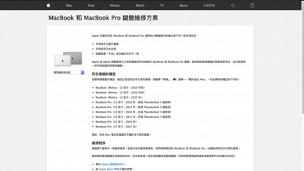Click the note starting 附註：其他 Mac

point(121,135)
